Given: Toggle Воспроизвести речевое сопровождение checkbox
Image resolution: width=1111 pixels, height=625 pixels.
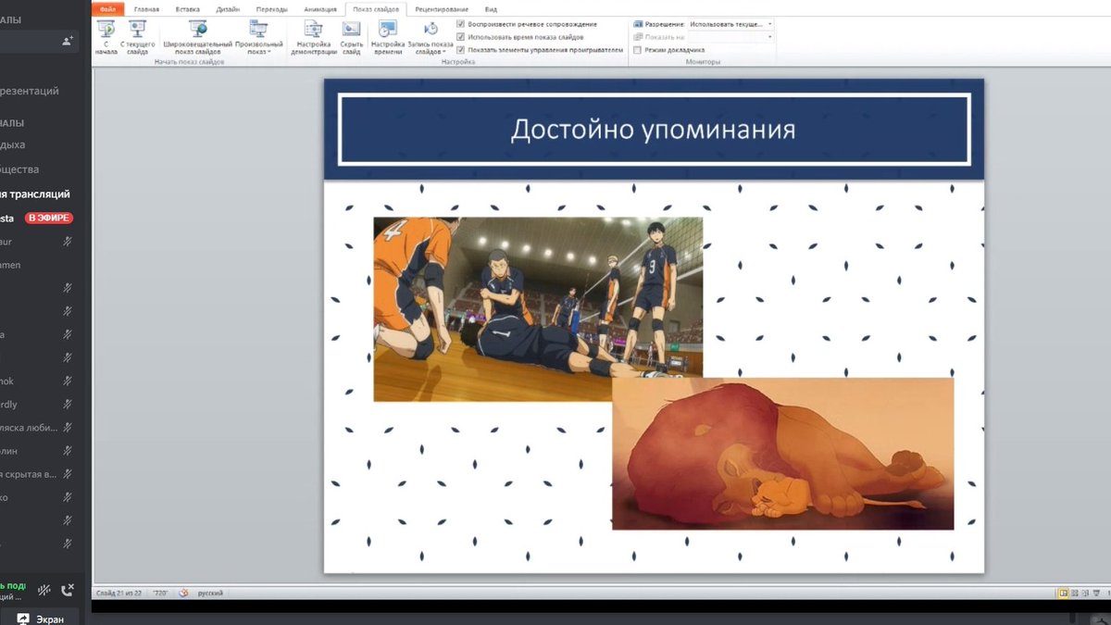Looking at the screenshot, I should [x=461, y=24].
